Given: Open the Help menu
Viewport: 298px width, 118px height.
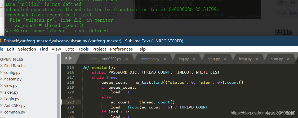Looking at the screenshot, I should pos(141,49).
